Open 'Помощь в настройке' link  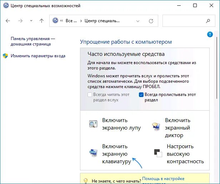click(x=163, y=179)
